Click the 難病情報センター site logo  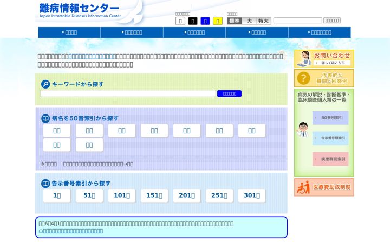coord(80,11)
